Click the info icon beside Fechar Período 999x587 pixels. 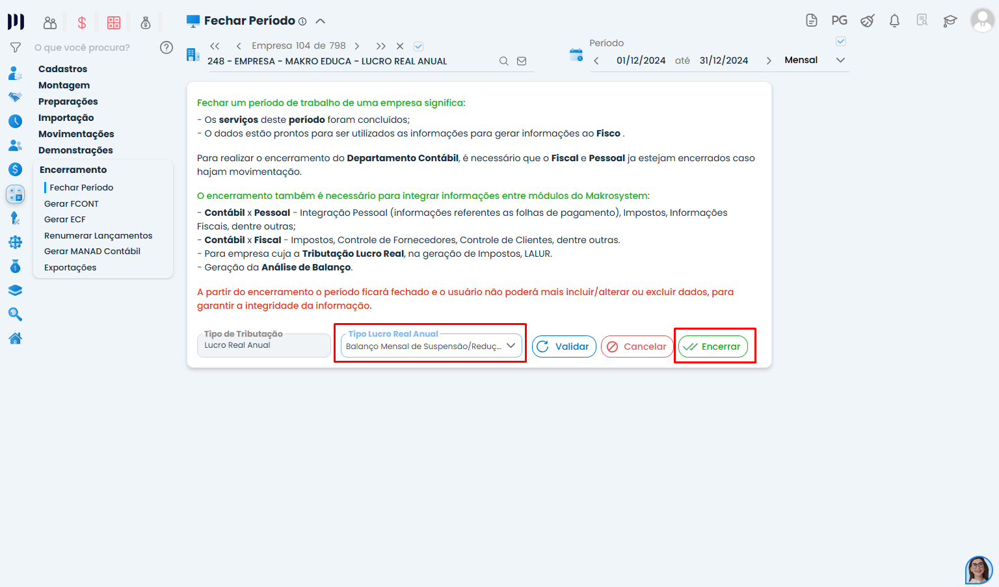302,21
